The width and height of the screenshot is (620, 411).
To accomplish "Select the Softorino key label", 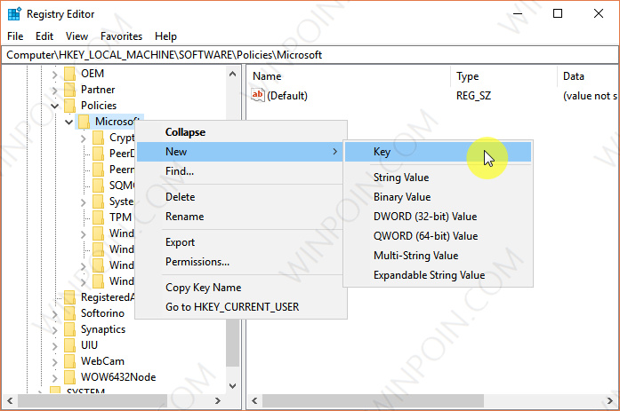I will click(x=102, y=313).
